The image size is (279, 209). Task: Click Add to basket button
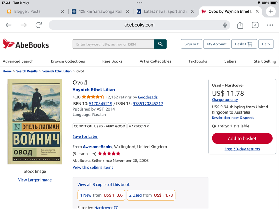(242, 138)
